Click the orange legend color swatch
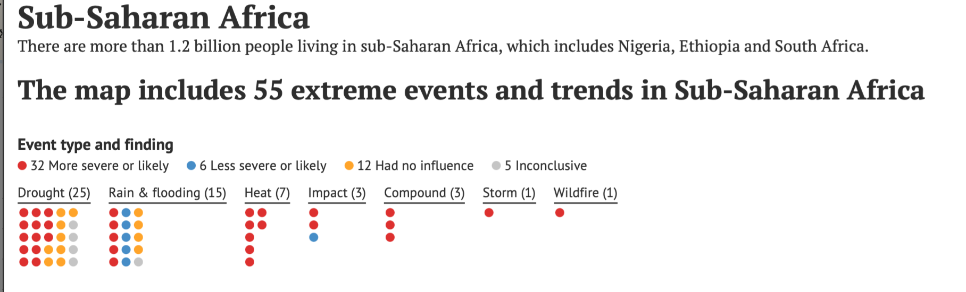The height and width of the screenshot is (292, 966). pos(349,166)
